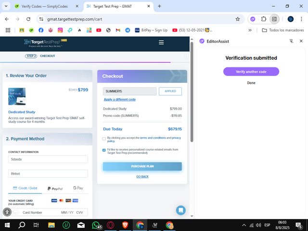Click the EditorAssist extension icon in toolbar
The height and width of the screenshot is (231, 308).
coord(253,19)
